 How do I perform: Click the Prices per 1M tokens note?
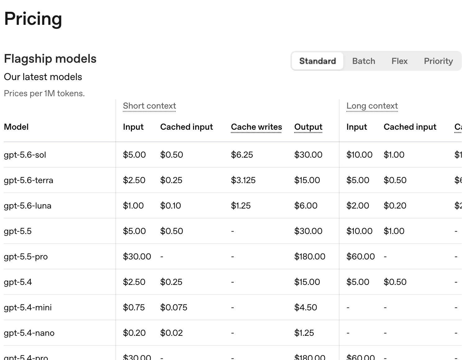(x=44, y=93)
